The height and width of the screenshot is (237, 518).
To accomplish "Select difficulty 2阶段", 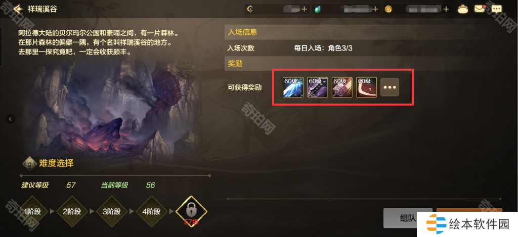I will pos(72,211).
